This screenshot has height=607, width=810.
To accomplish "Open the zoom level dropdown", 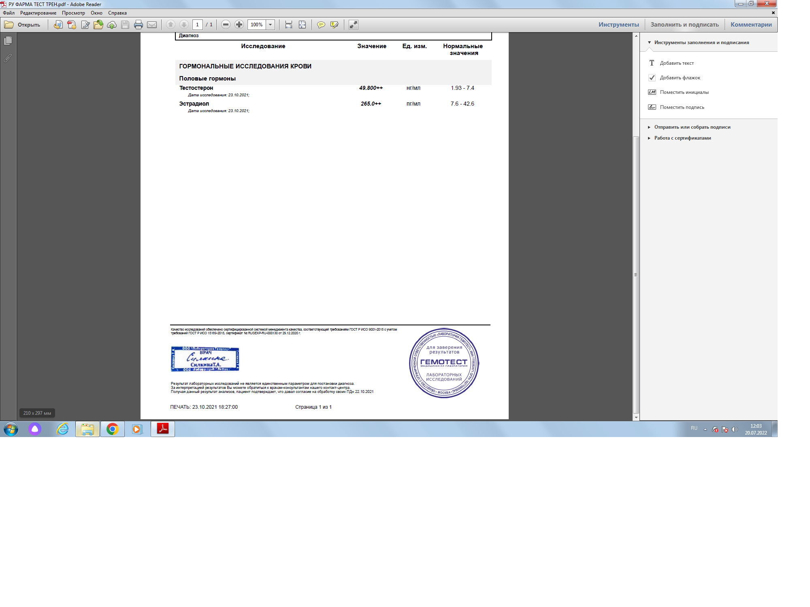I will tap(270, 25).
